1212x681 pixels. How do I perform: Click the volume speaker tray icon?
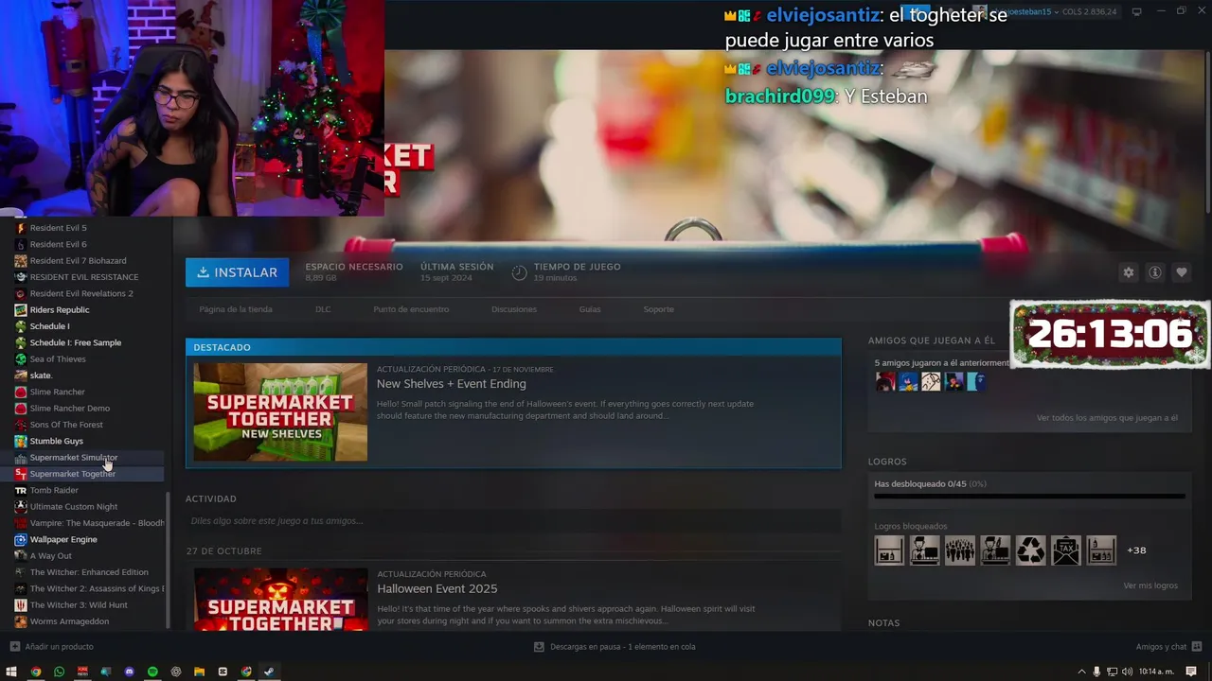pyautogui.click(x=1127, y=672)
